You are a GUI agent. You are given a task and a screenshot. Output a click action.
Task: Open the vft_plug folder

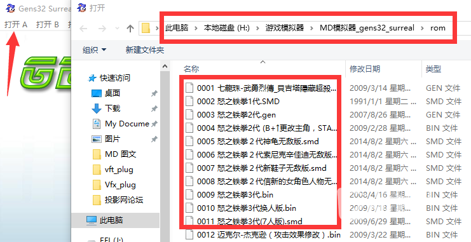119,170
